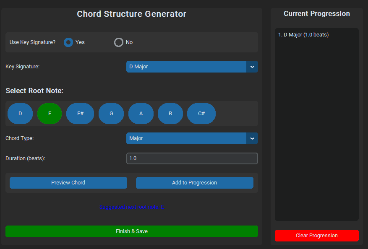Click the suggested next root note text
This screenshot has width=368, height=249.
tap(131, 207)
